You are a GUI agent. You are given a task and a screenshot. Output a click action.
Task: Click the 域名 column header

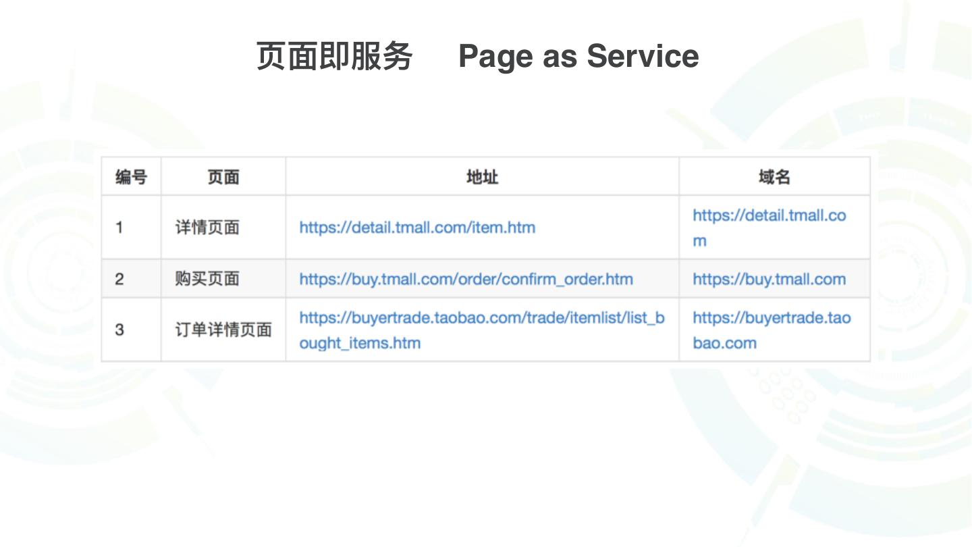point(774,177)
